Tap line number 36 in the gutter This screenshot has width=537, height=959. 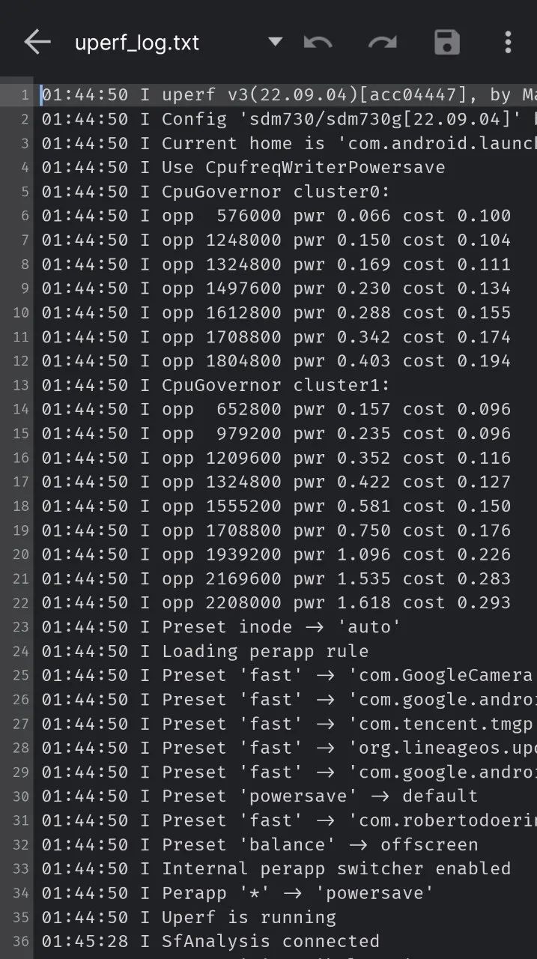coord(20,941)
